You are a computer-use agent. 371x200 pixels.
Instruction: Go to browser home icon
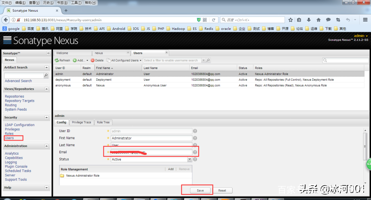click(x=318, y=20)
